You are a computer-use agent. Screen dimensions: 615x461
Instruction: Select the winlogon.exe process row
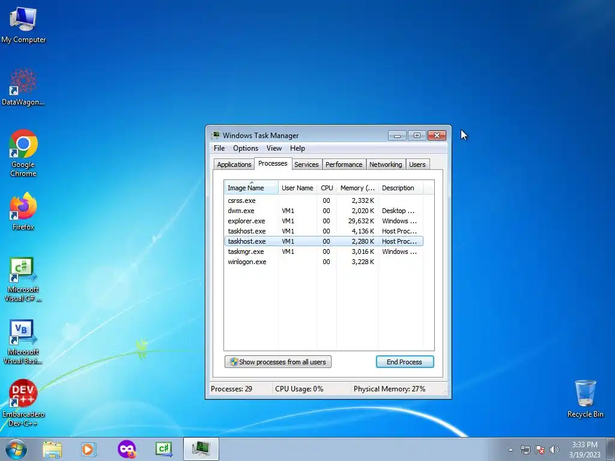[x=324, y=262]
